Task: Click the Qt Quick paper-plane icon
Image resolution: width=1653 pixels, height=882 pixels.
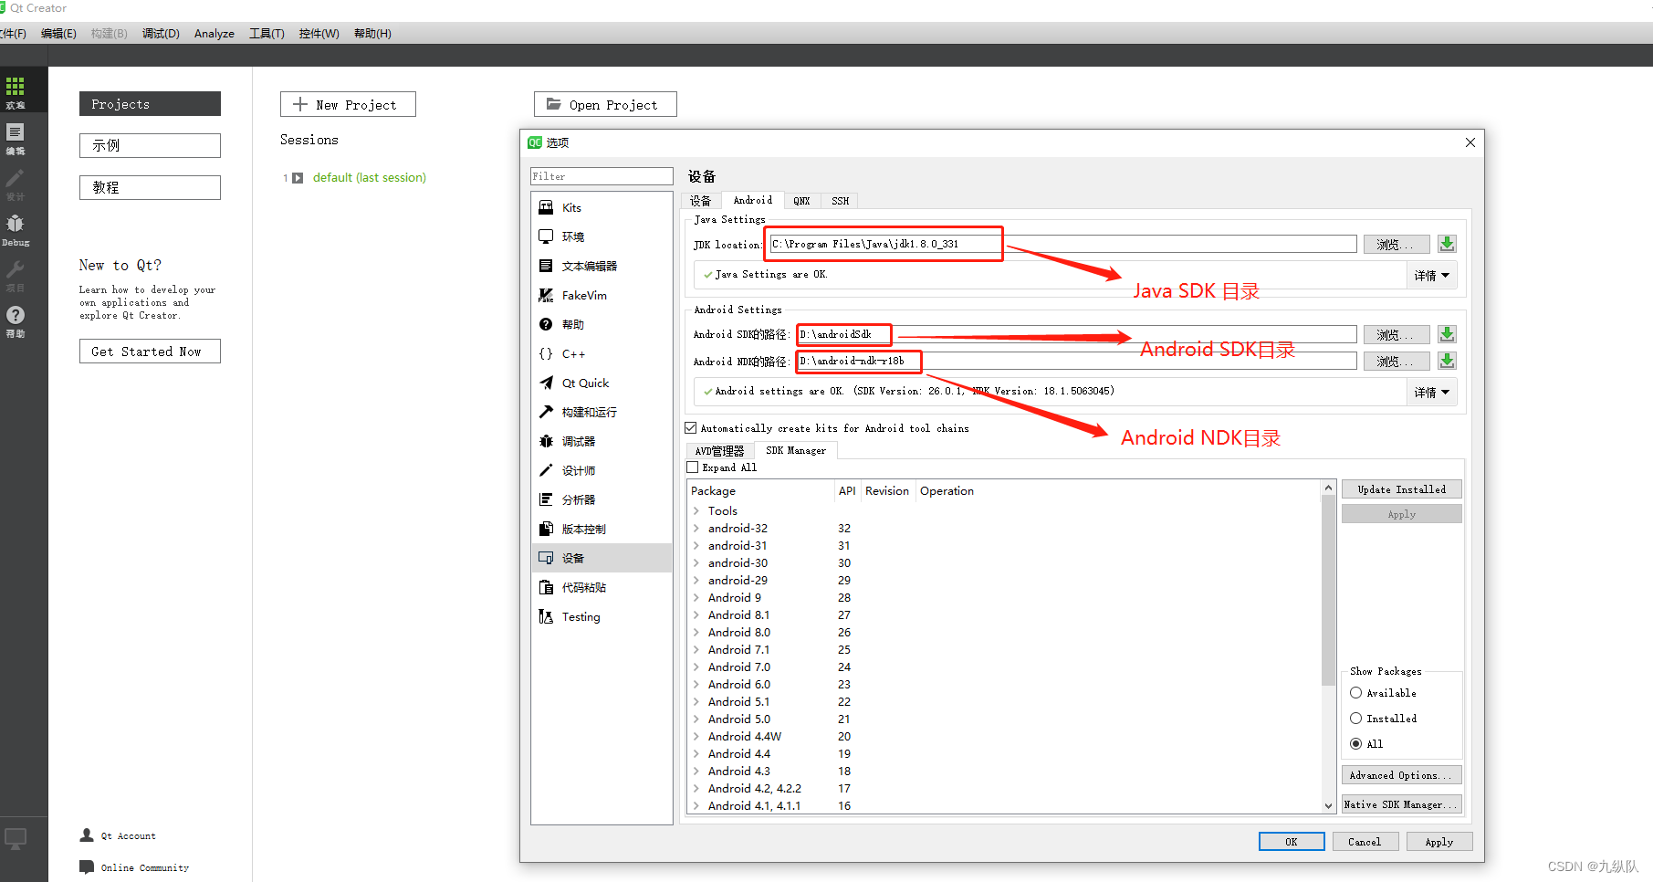Action: (546, 383)
